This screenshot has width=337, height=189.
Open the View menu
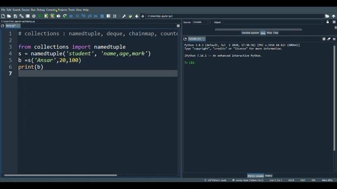78,10
